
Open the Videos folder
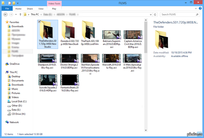[15, 97]
